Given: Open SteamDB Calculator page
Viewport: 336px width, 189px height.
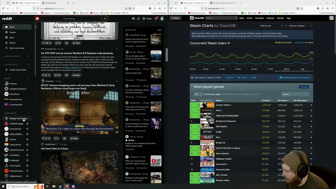Looking at the screenshot, I should click(x=259, y=18).
